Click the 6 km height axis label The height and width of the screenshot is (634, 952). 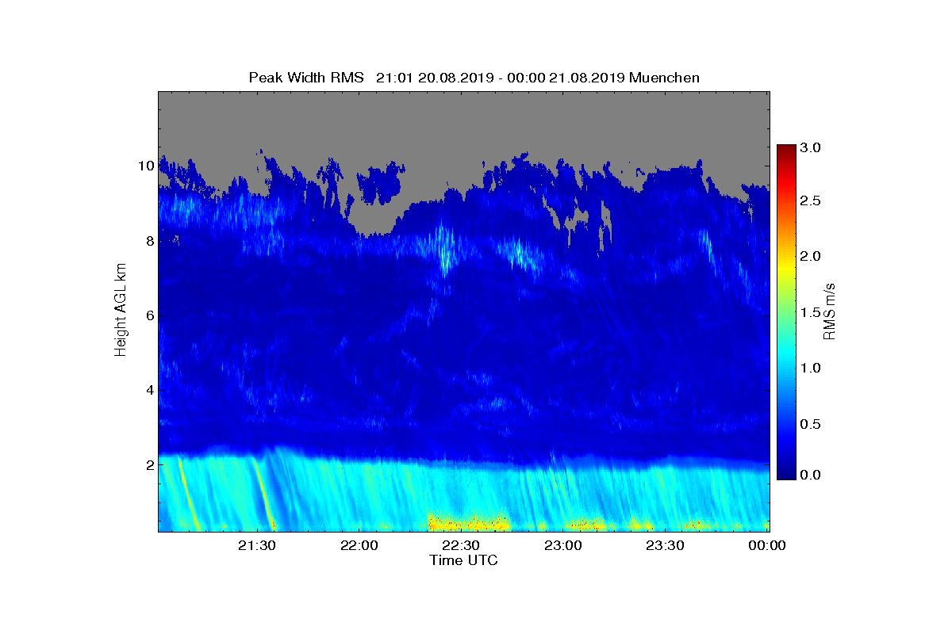pyautogui.click(x=149, y=315)
